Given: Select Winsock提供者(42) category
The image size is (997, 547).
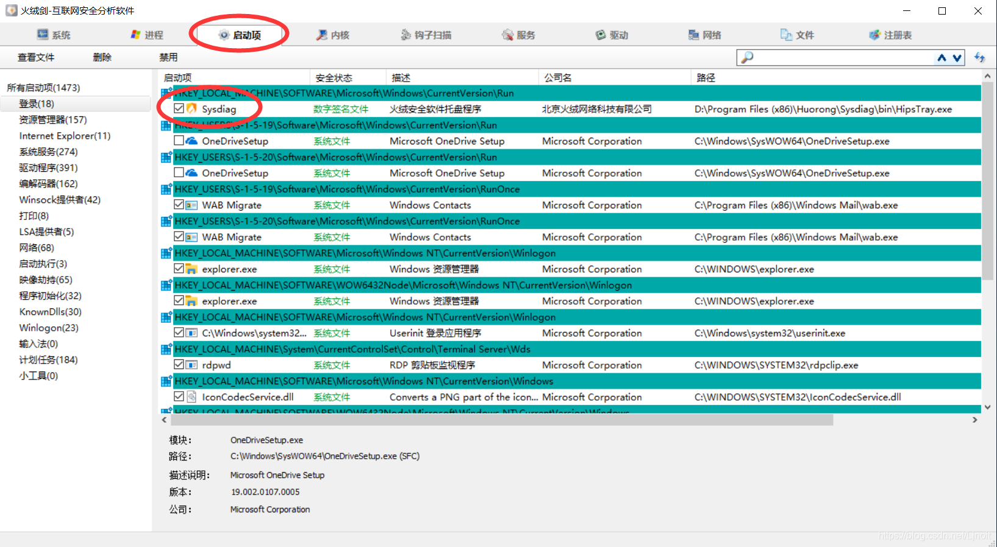Looking at the screenshot, I should pos(60,200).
